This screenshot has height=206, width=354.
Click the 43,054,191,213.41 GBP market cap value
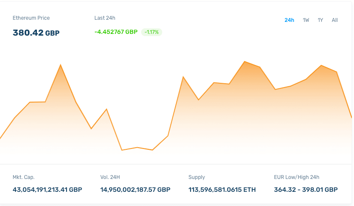coord(47,190)
